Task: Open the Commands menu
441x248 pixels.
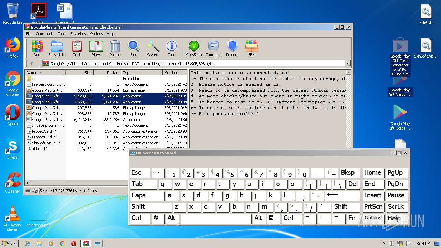Action: [x=44, y=34]
